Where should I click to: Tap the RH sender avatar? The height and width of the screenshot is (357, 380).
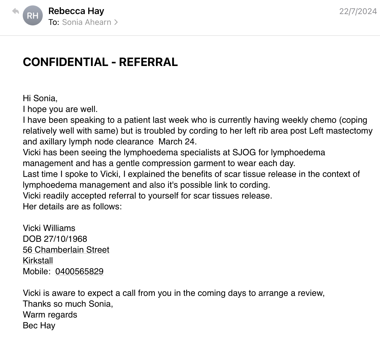32,16
